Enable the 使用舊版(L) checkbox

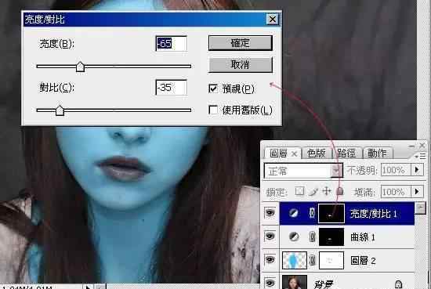(213, 110)
